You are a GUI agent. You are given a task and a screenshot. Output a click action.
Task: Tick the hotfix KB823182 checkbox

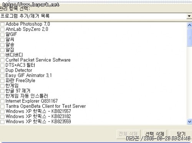2,117
